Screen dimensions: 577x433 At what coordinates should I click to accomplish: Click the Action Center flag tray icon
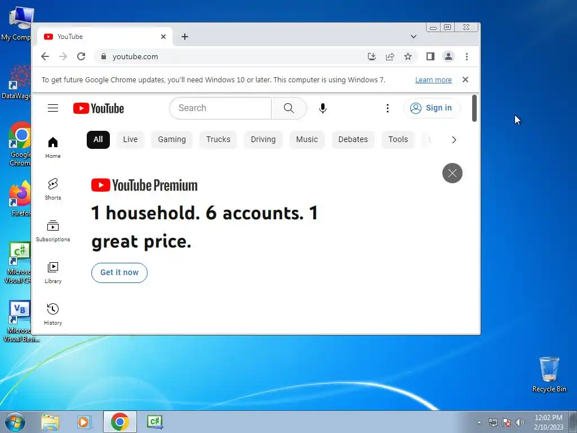pyautogui.click(x=507, y=422)
